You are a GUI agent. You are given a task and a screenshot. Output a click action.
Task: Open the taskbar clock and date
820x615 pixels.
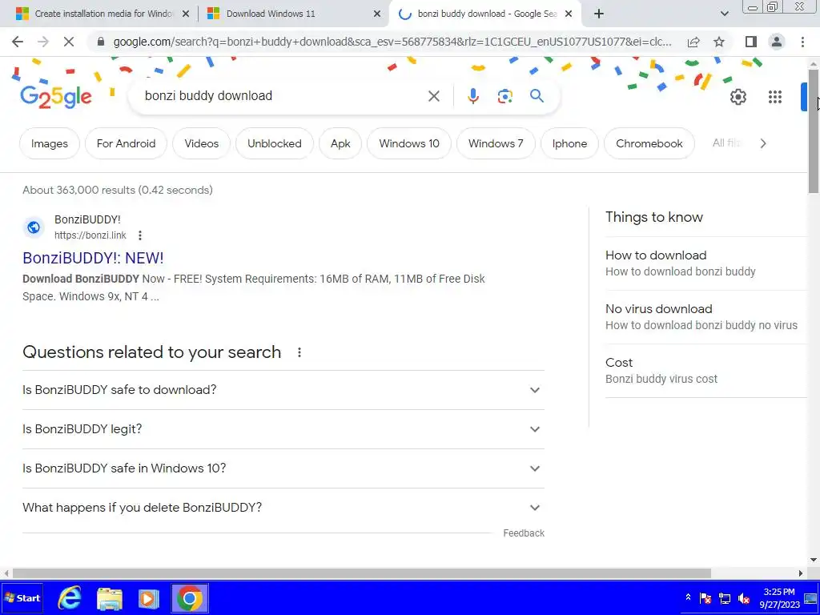[x=779, y=598]
